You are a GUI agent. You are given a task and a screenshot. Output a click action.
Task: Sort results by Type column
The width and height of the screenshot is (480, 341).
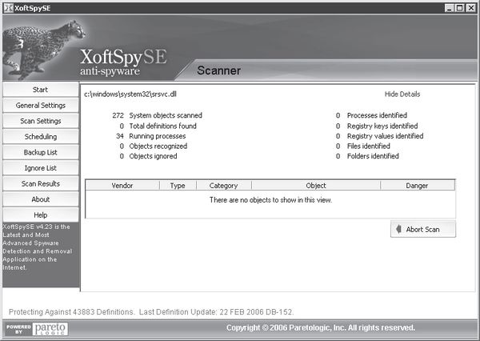pos(178,186)
